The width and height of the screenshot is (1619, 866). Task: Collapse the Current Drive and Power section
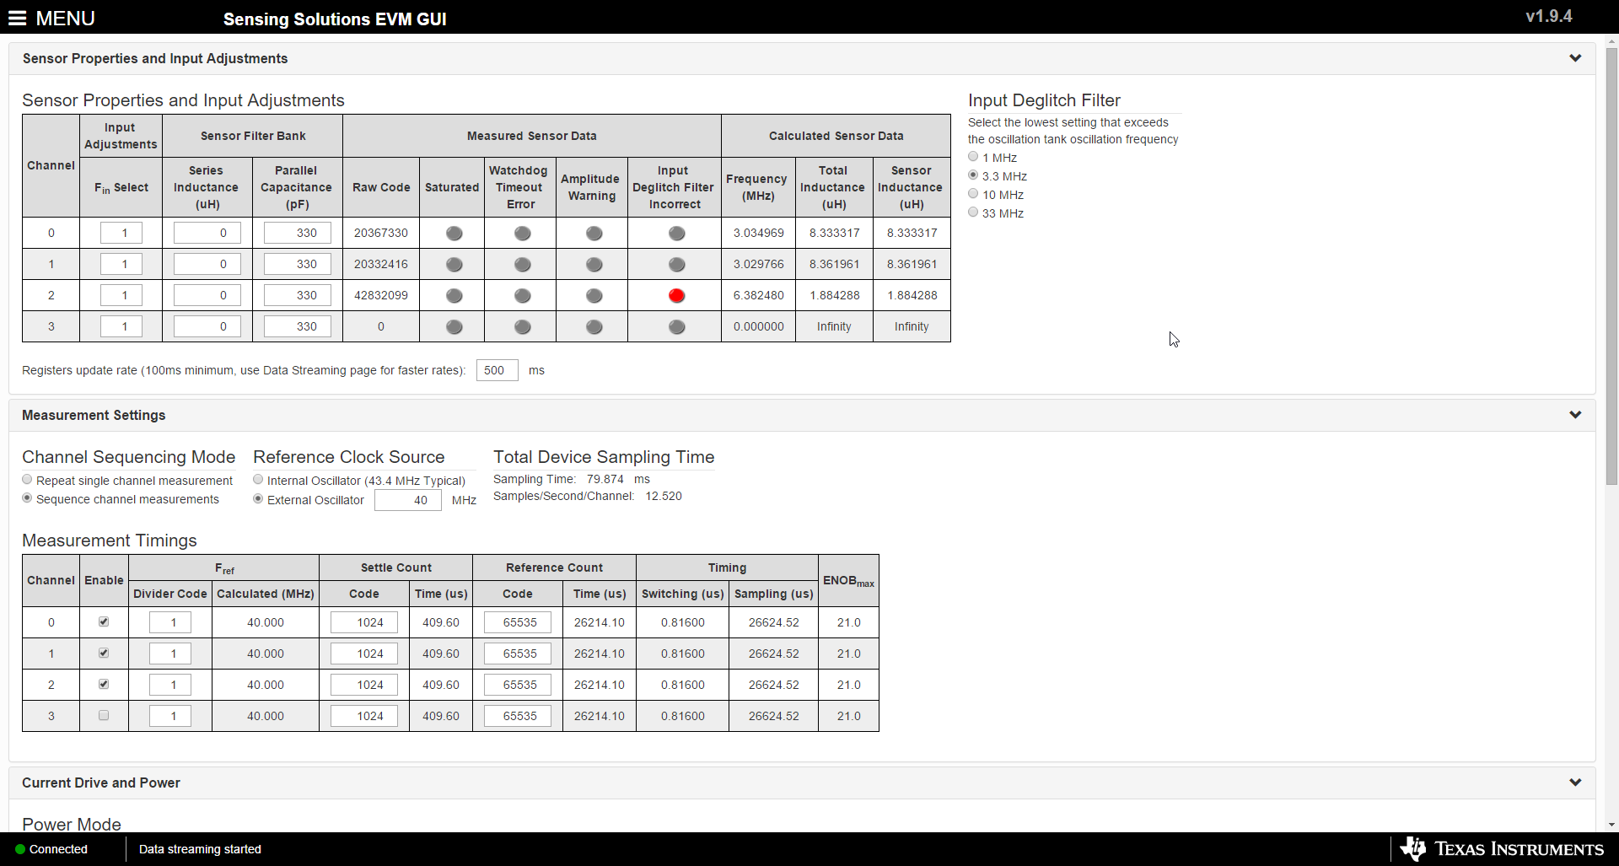(1575, 783)
